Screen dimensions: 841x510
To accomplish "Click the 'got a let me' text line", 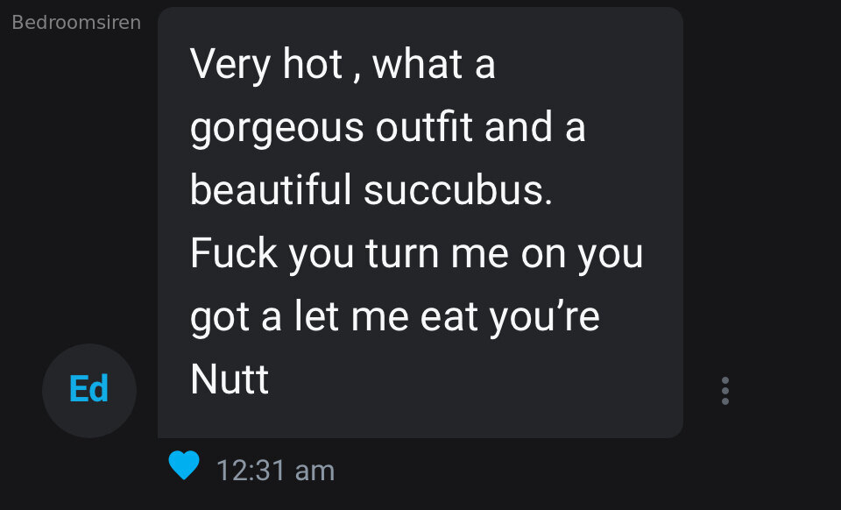I will [300, 317].
